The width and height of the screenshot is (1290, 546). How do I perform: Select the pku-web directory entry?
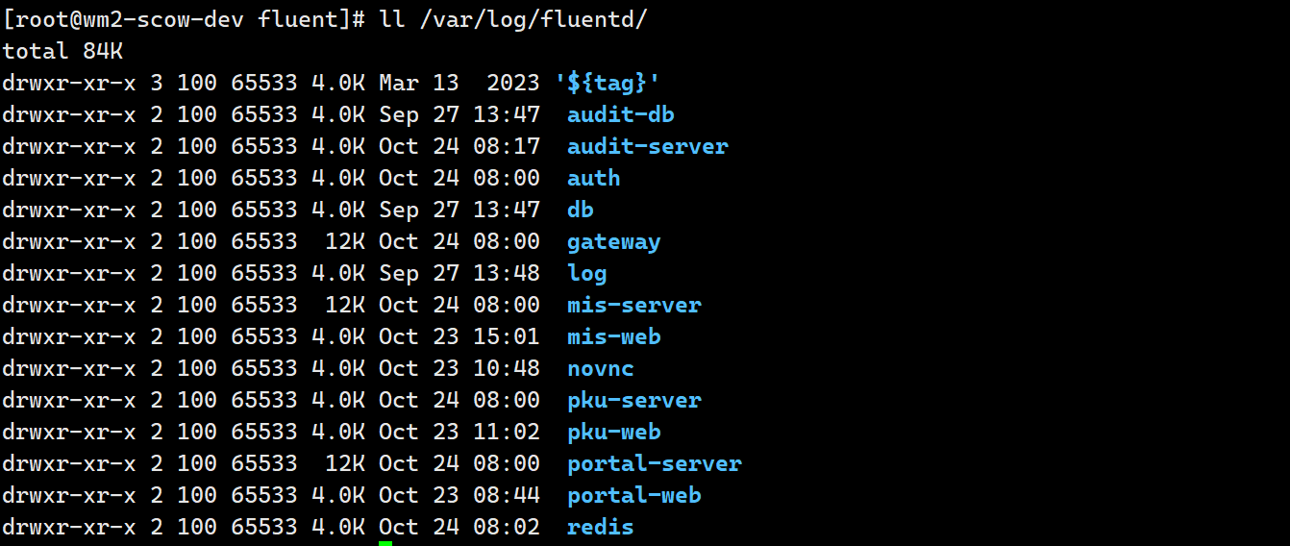pyautogui.click(x=613, y=433)
